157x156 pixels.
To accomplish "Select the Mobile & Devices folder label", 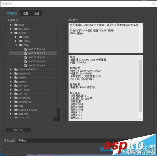I will [28, 110].
